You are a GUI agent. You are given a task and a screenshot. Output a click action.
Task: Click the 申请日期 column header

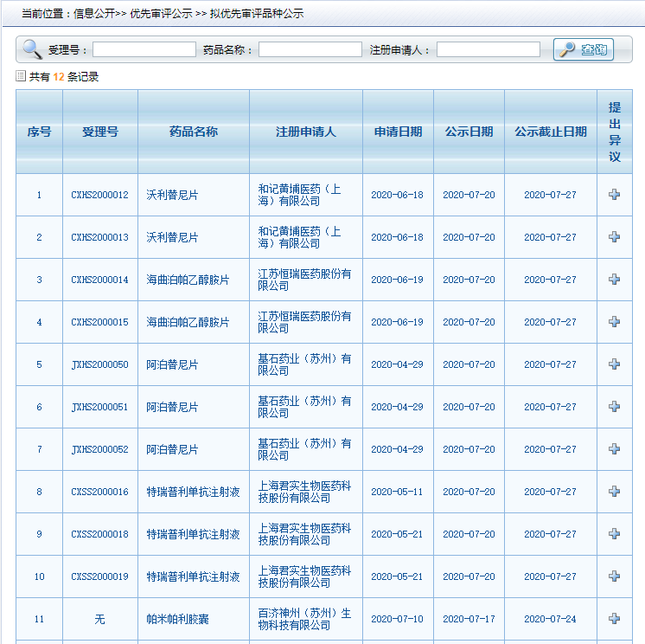click(x=398, y=132)
